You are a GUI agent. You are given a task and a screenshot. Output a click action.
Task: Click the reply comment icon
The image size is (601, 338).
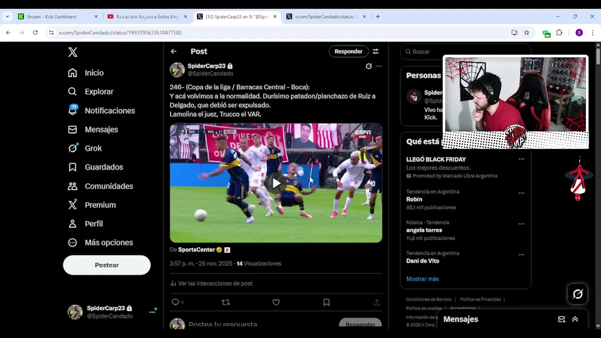pyautogui.click(x=175, y=302)
